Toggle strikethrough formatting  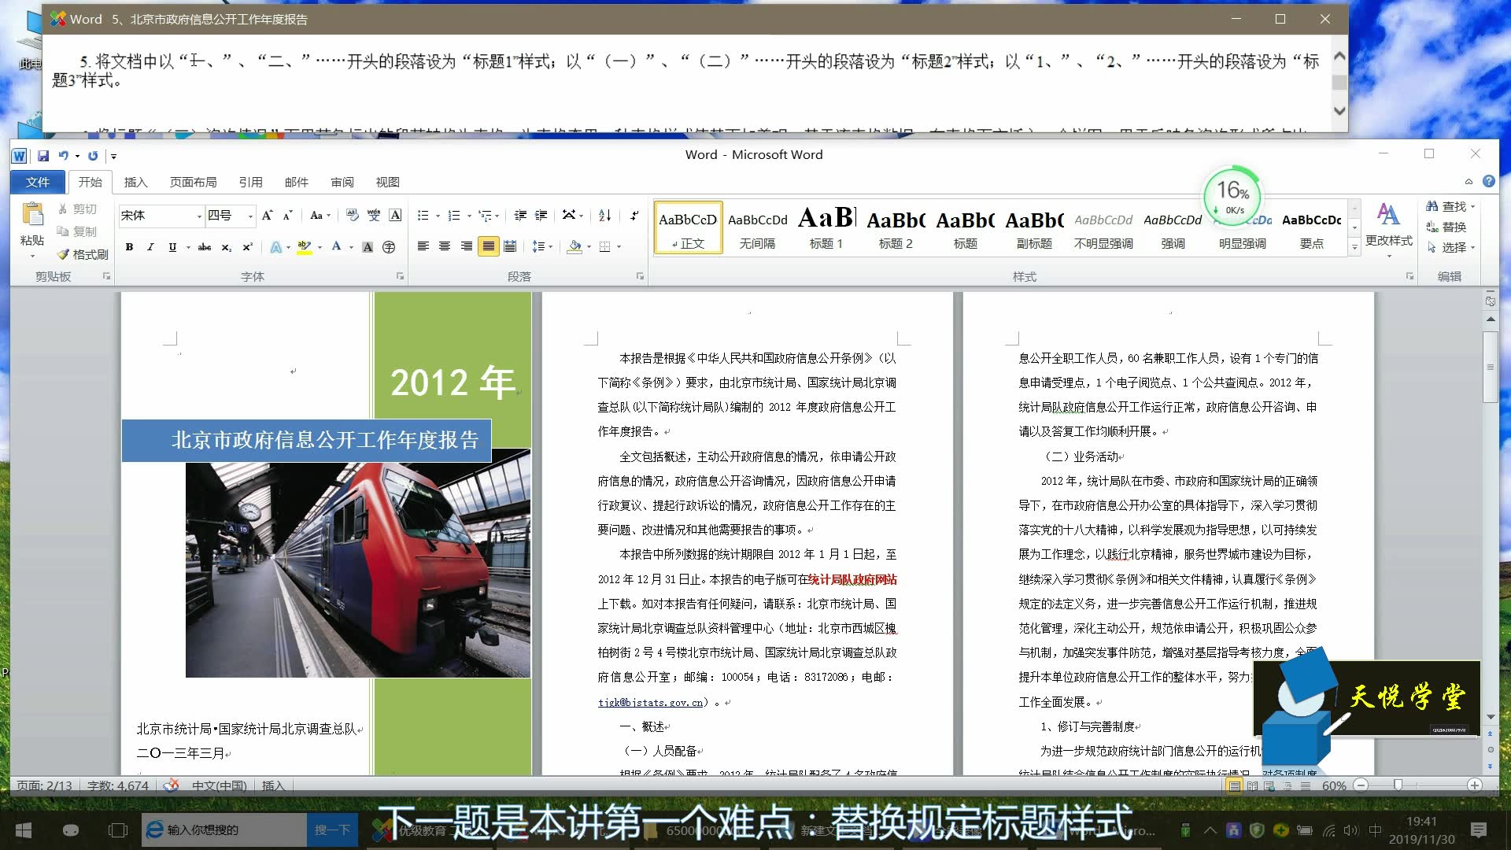(x=205, y=246)
